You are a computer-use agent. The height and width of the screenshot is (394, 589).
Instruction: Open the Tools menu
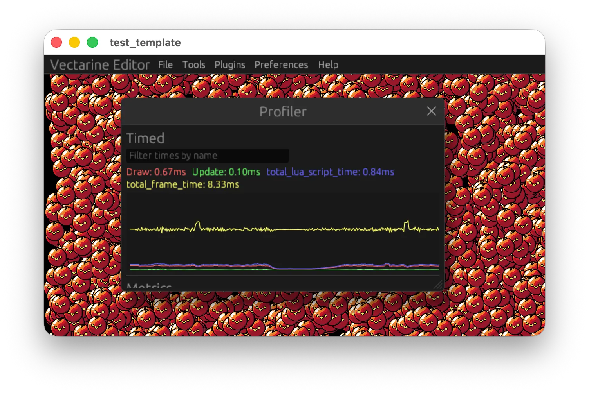[194, 65]
